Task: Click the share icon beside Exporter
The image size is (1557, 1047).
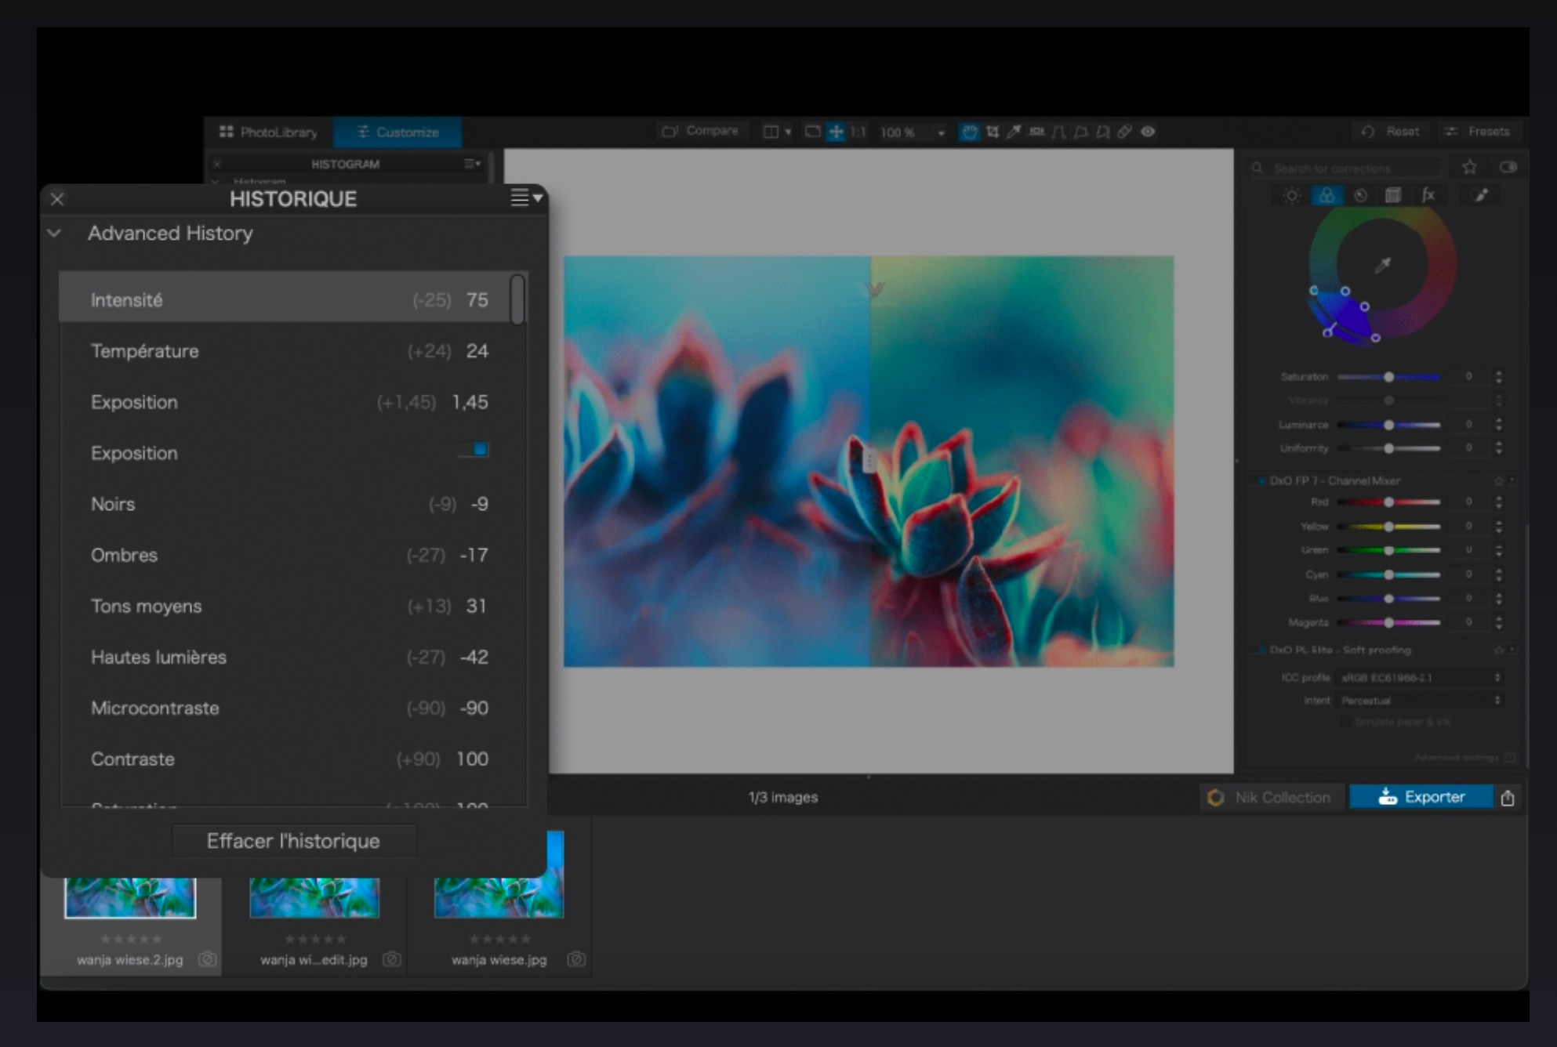Action: coord(1507,798)
